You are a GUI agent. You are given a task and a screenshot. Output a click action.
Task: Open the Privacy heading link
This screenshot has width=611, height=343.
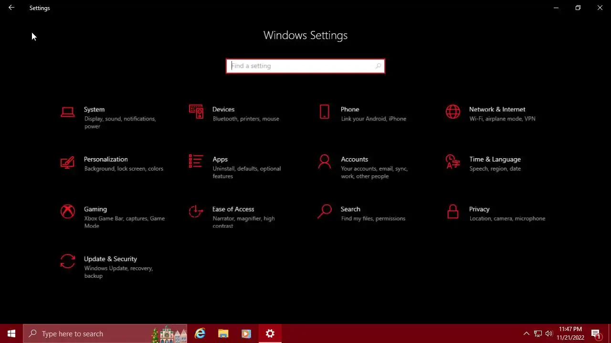[479, 209]
